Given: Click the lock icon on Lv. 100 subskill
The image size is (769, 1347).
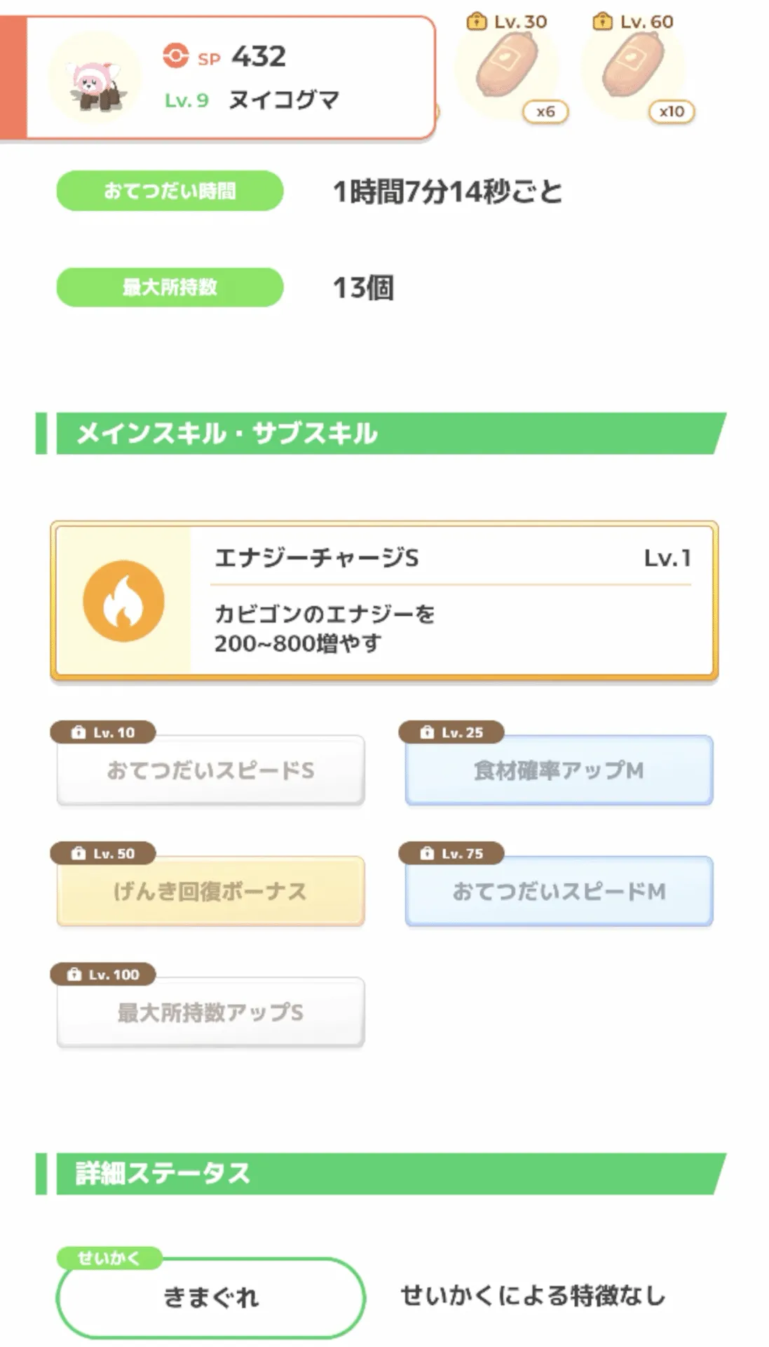Looking at the screenshot, I should (74, 974).
